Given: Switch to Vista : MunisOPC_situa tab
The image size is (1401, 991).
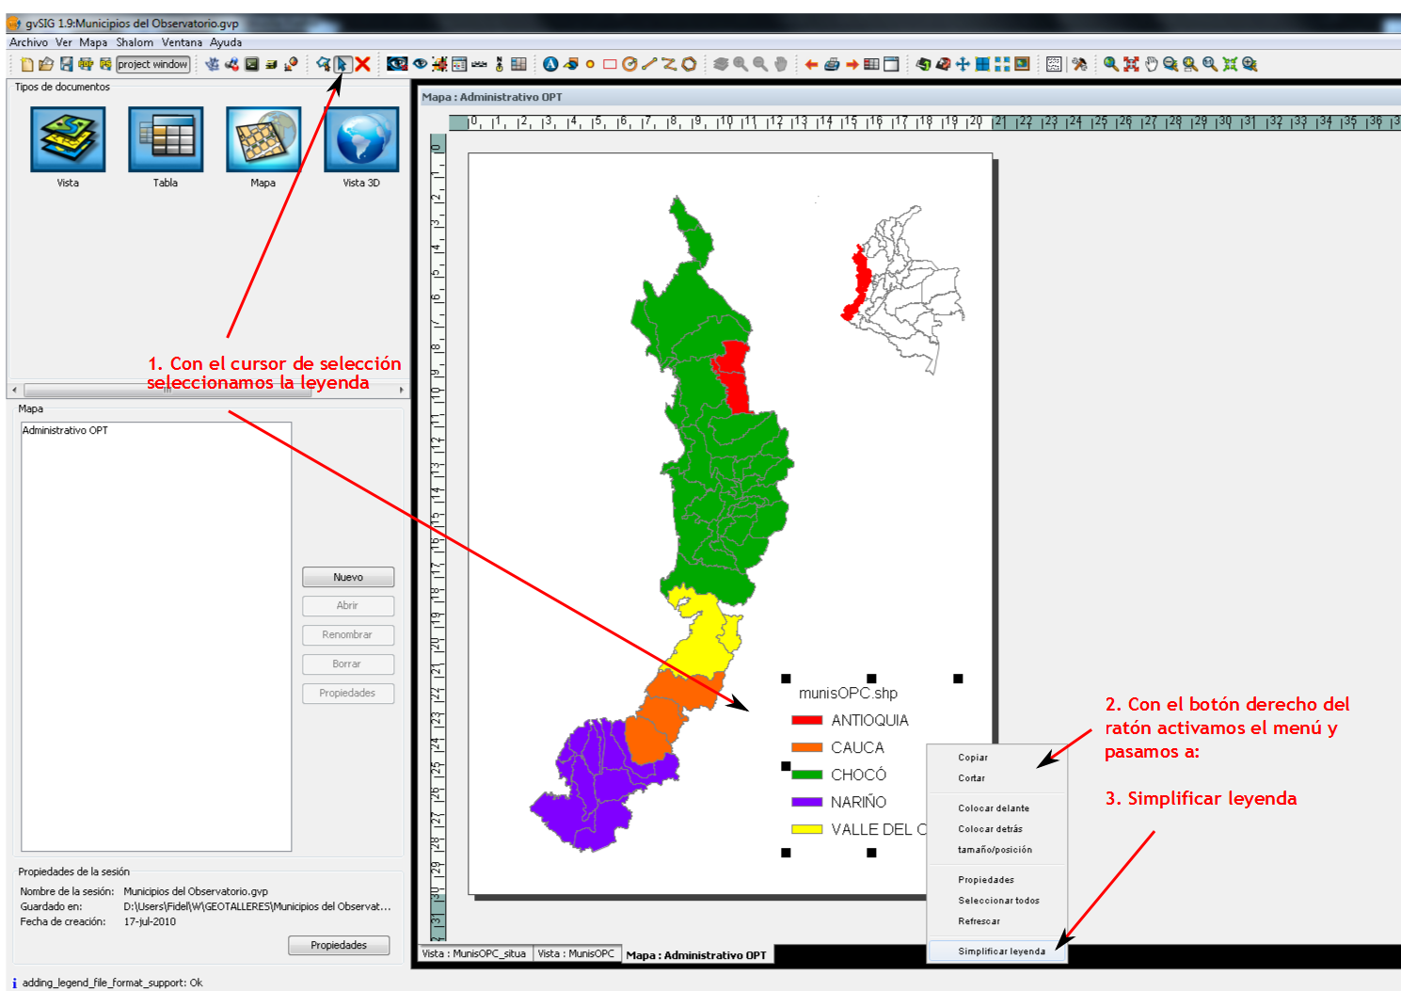Looking at the screenshot, I should 474,953.
